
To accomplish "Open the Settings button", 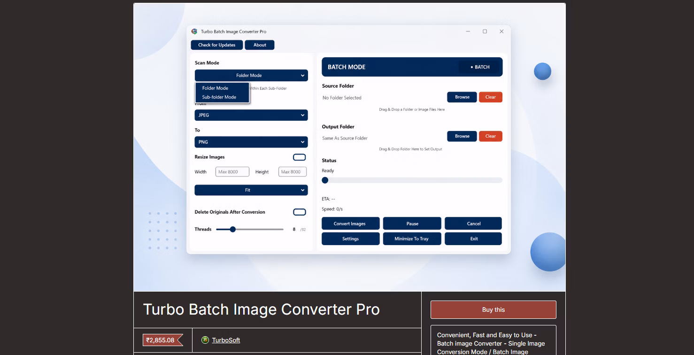I will point(350,239).
